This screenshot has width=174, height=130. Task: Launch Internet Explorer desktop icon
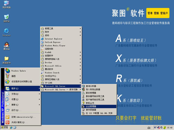(x=7, y=32)
